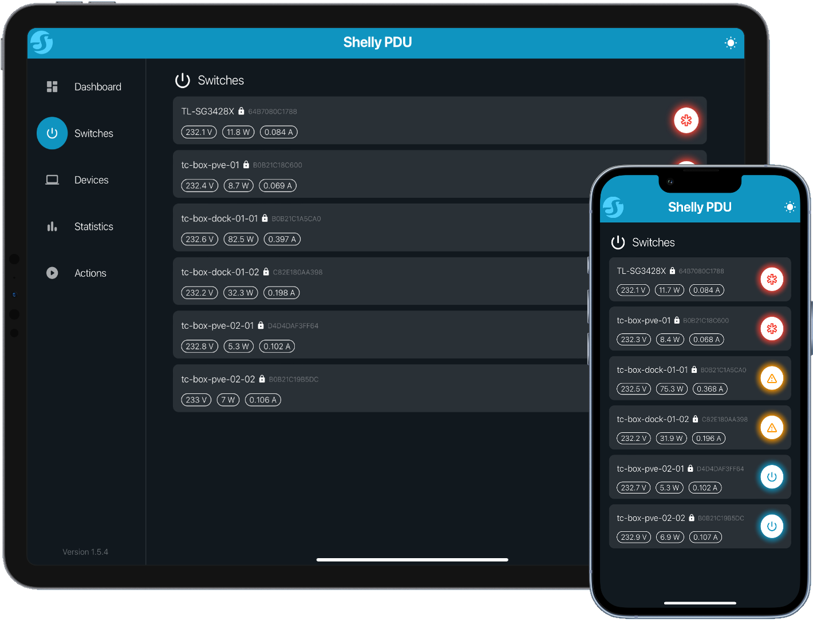This screenshot has height=621, width=813.
Task: Click lock icon beside tc-box-pve-01 on phone
Action: [x=677, y=320]
